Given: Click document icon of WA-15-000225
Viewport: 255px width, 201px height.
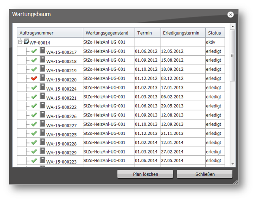Looking at the screenshot, I should pos(43,132).
